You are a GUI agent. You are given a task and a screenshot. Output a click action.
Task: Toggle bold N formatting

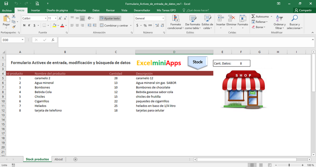pyautogui.click(x=24, y=25)
